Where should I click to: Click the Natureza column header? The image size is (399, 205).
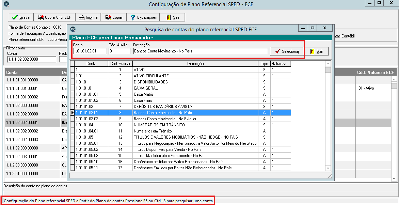281,64
